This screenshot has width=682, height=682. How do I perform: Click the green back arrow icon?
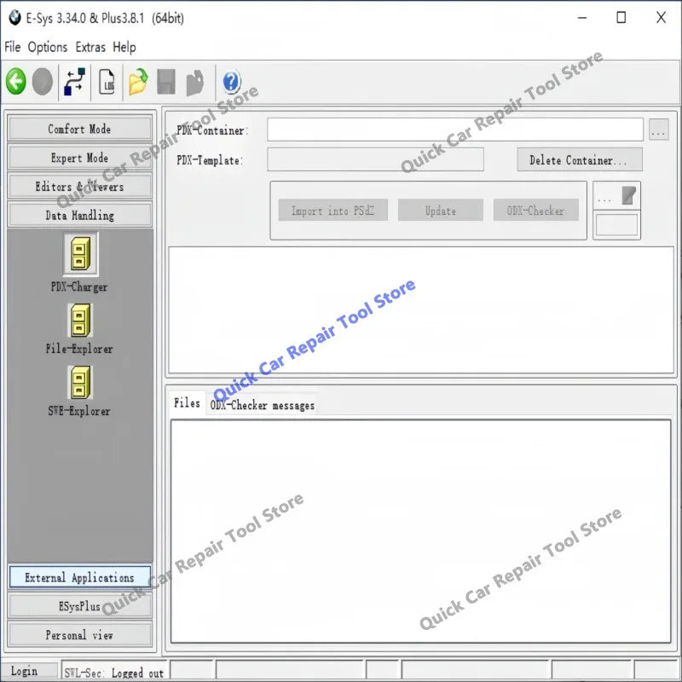tap(16, 81)
